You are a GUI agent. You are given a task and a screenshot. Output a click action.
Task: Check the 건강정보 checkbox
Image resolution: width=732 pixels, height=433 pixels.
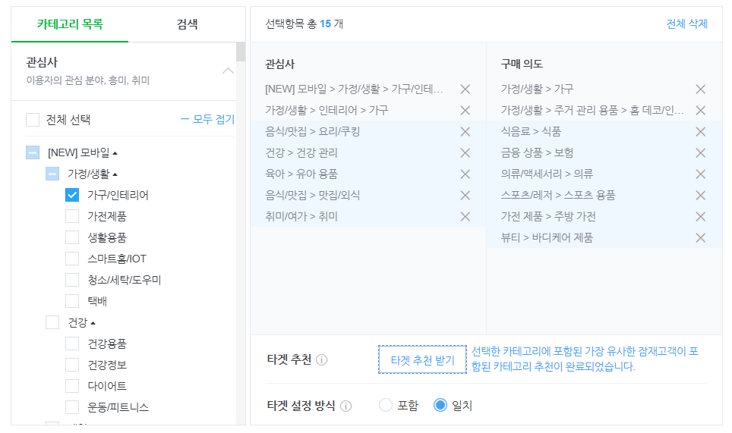pos(72,365)
